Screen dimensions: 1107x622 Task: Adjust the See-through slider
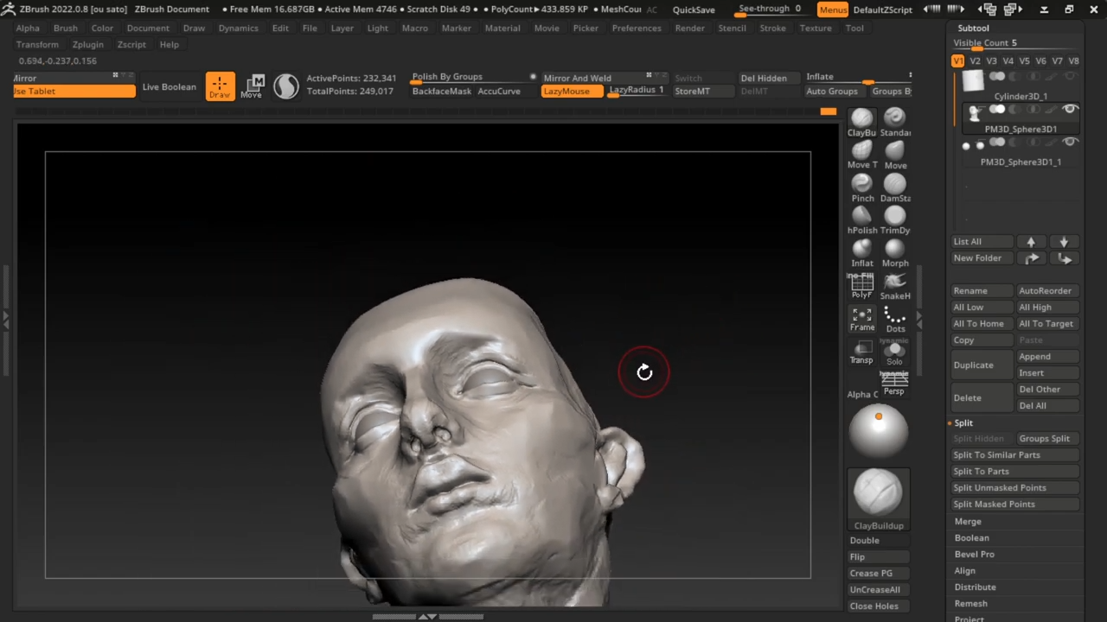pos(768,10)
